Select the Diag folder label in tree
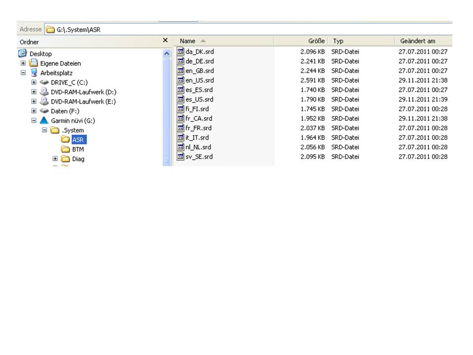473x355 pixels. pyautogui.click(x=78, y=159)
